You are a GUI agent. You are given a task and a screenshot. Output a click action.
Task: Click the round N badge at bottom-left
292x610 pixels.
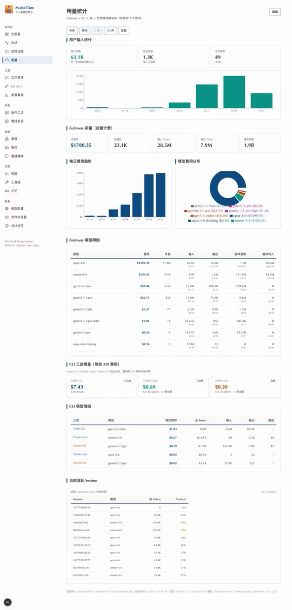click(8, 602)
